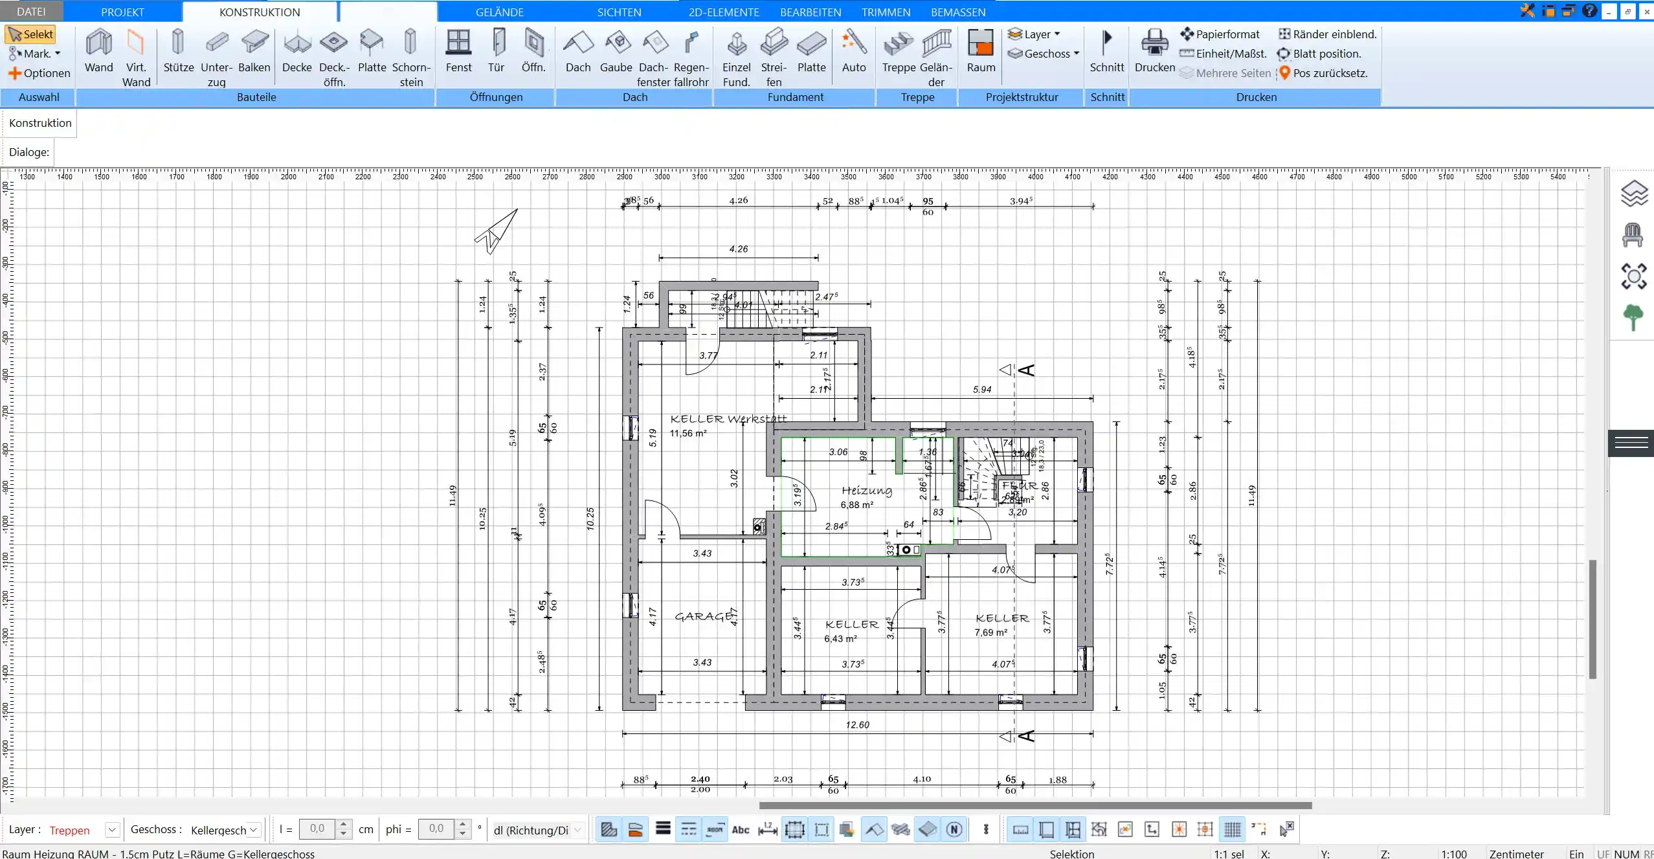
Task: Activate the Decke ceiling tool
Action: click(297, 52)
